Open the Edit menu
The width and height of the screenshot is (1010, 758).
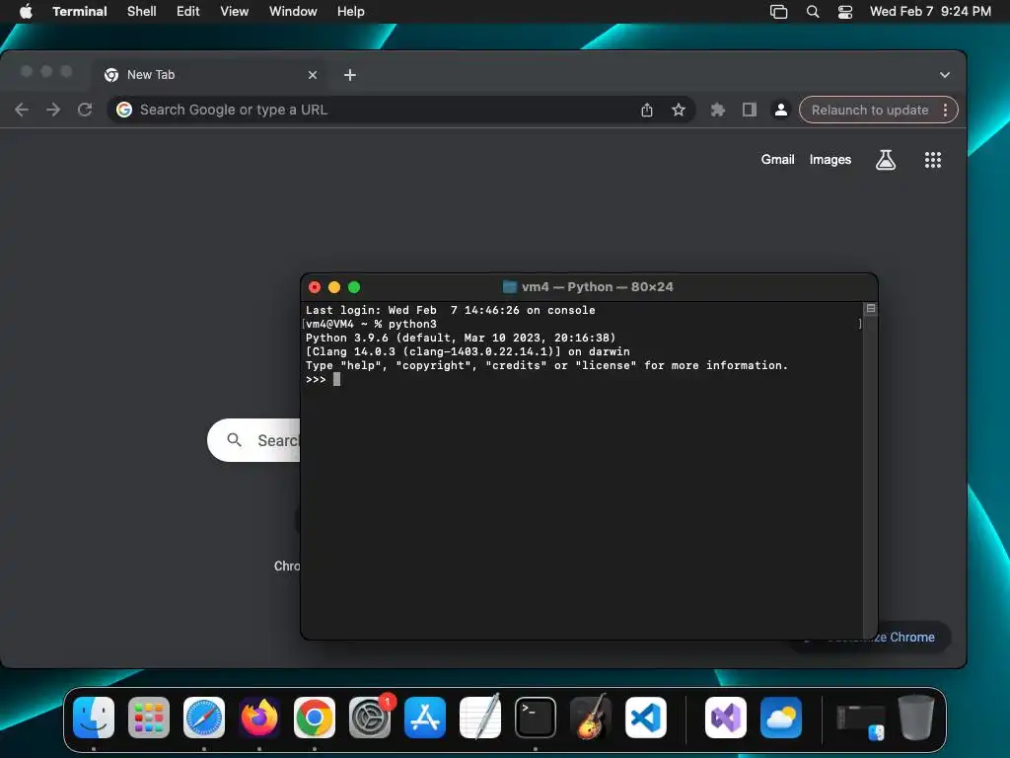click(x=188, y=12)
